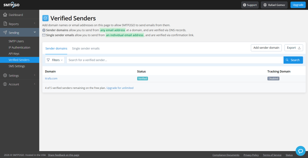Click the blue Search button
This screenshot has width=308, height=158.
tap(293, 60)
